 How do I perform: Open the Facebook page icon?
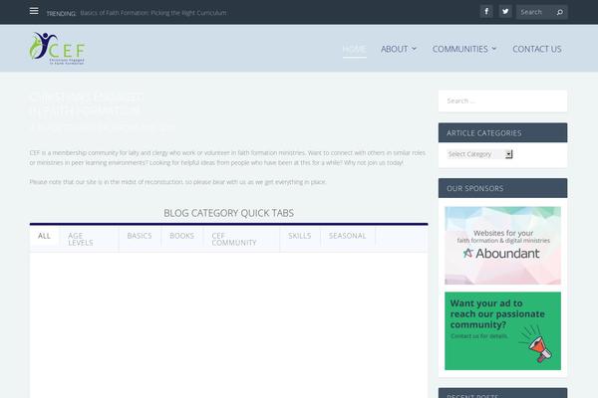(x=486, y=11)
